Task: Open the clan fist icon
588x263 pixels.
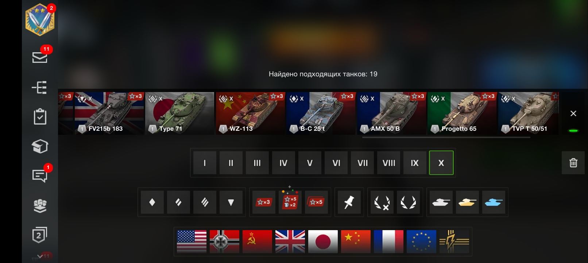Action: (x=40, y=206)
